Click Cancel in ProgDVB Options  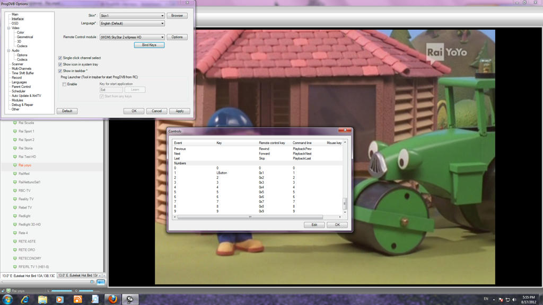pos(156,111)
